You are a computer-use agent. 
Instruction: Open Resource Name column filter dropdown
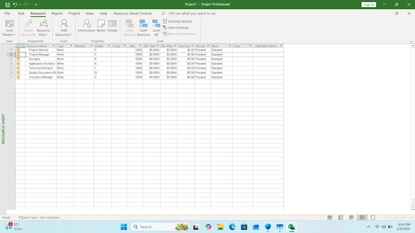tap(54, 46)
